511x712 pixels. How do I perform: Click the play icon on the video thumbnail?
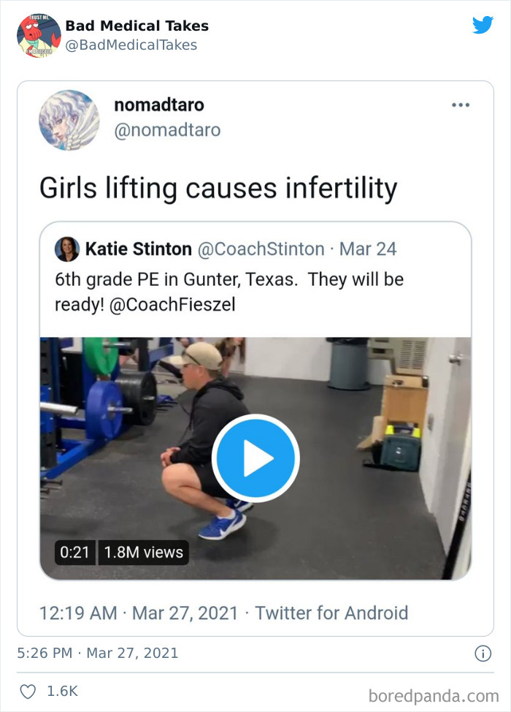(x=255, y=458)
